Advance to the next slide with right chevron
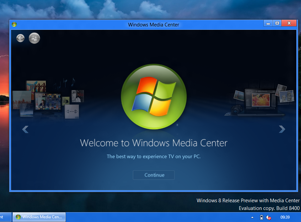301x222 pixels. point(282,129)
